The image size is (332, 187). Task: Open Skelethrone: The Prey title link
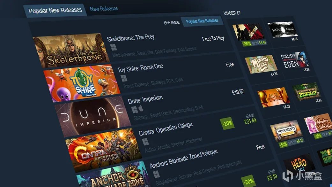click(131, 38)
